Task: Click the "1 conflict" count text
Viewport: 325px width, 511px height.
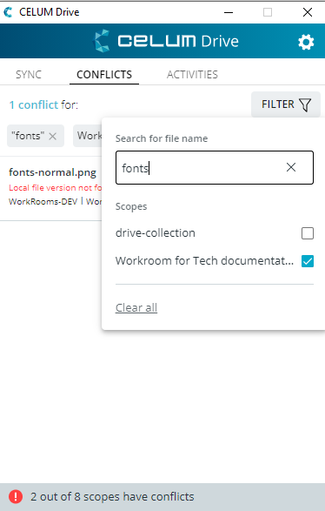Action: (34, 105)
